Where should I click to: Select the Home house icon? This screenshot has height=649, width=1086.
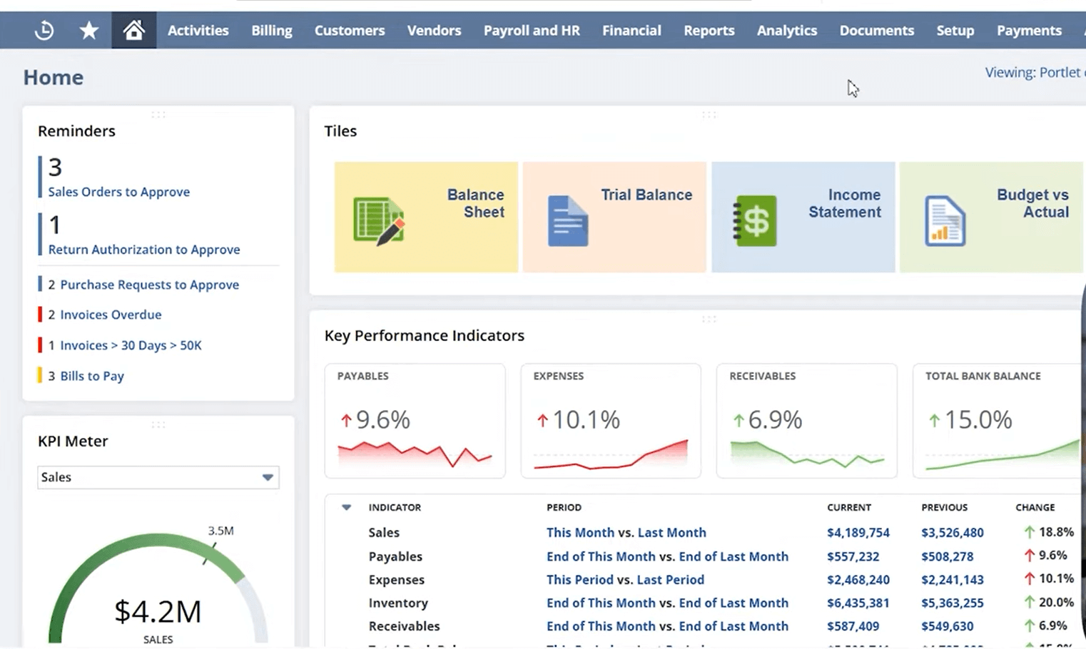pyautogui.click(x=133, y=30)
